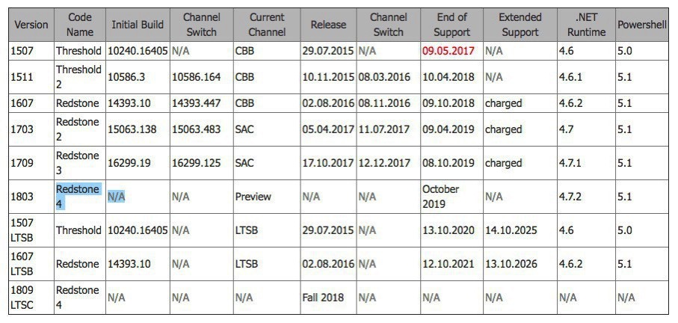The image size is (678, 323).
Task: Click the .NET Runtime column header
Action: pyautogui.click(x=585, y=25)
